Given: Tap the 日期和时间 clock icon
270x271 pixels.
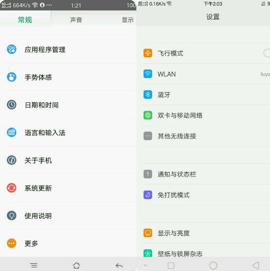Looking at the screenshot, I should (12, 105).
